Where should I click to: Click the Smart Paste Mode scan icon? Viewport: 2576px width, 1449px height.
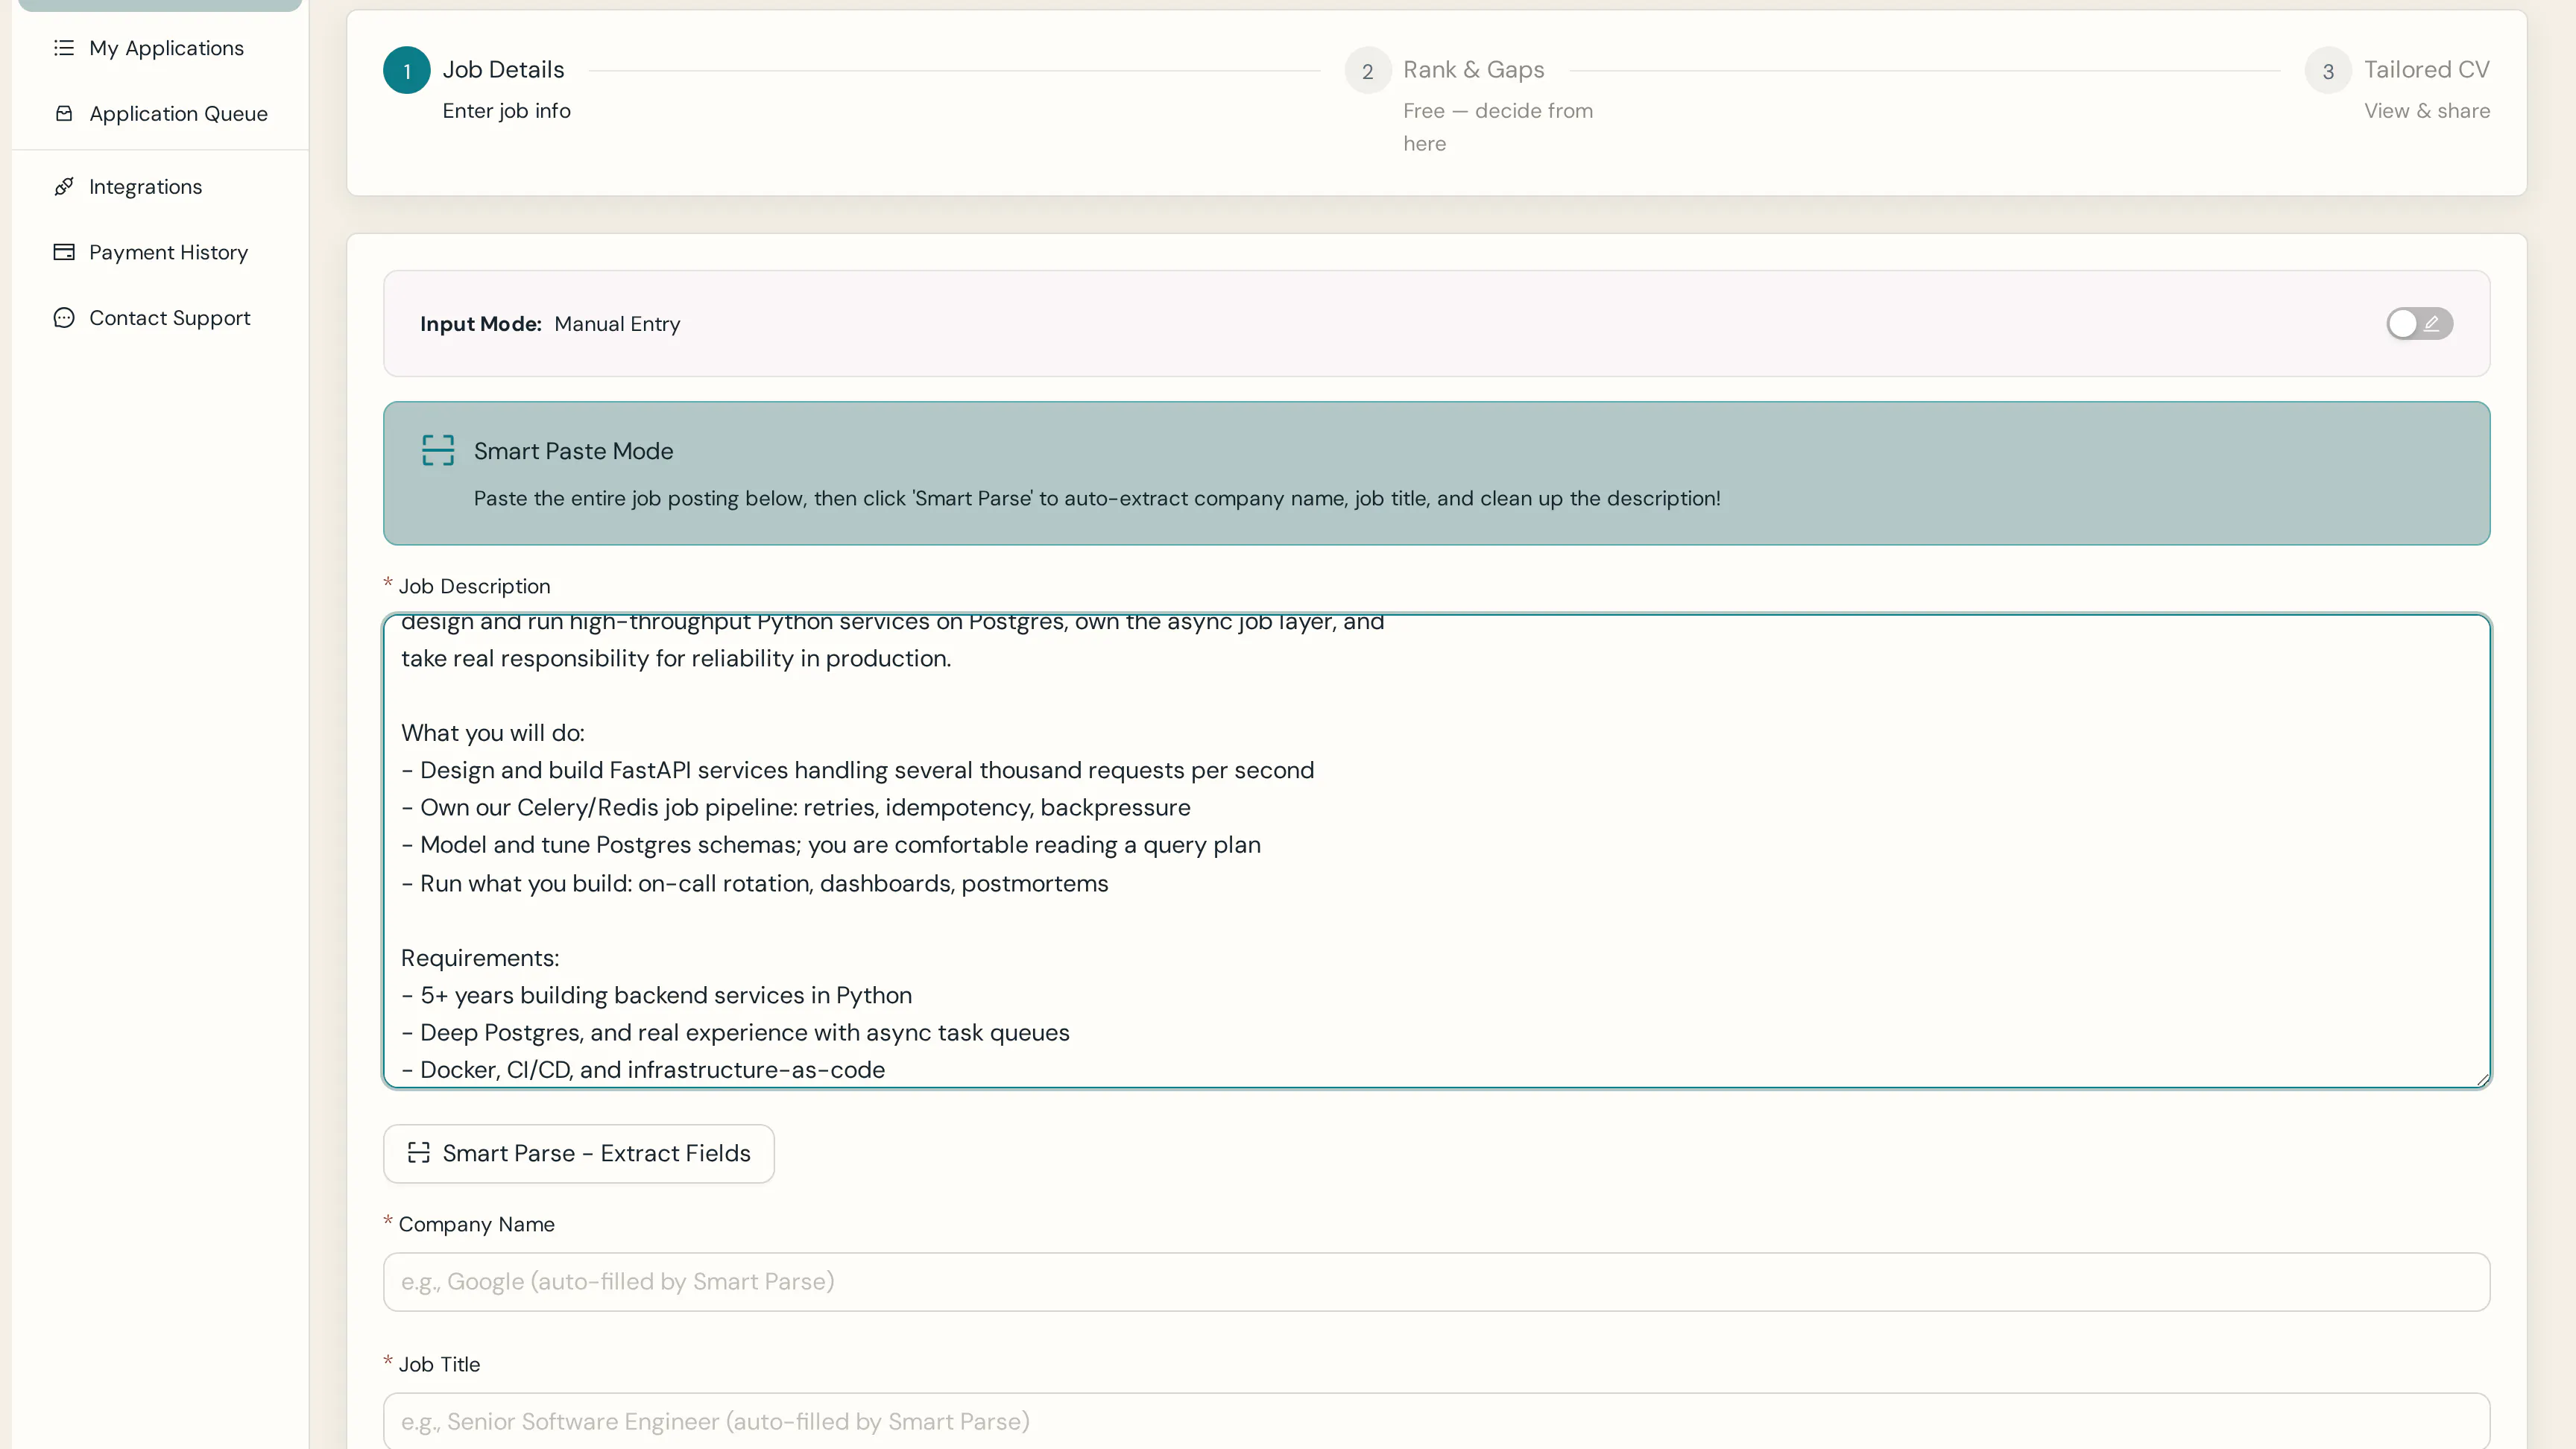coord(438,451)
